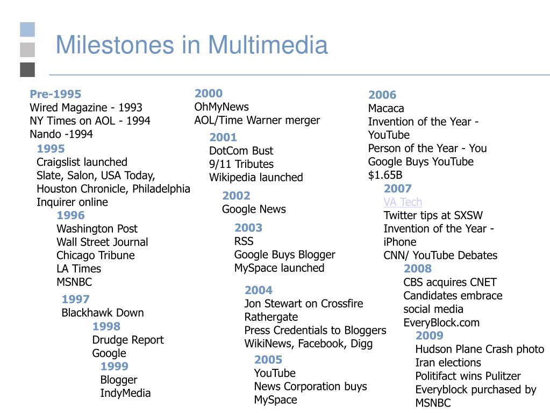The image size is (550, 413).
Task: Click LA Times entry
Action: pos(79,269)
